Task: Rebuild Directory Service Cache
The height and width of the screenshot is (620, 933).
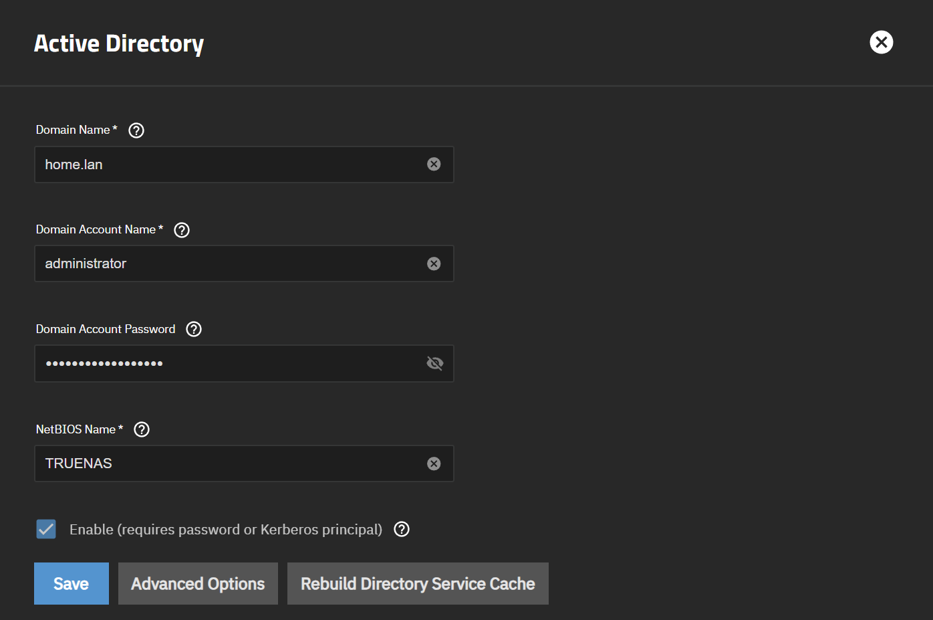Action: [x=418, y=583]
